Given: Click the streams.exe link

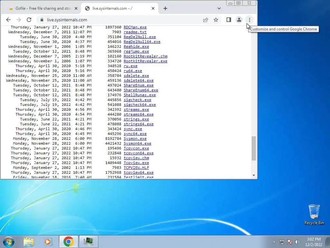Looking at the screenshot, I should click(136, 110).
